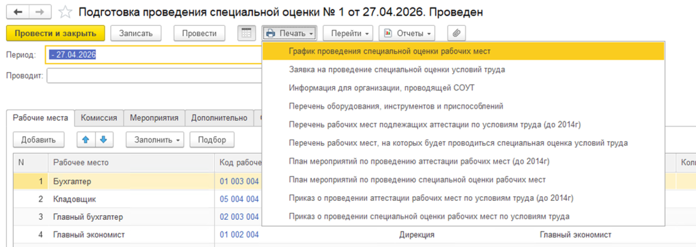Screen dimensions: 696x247
Task: Open code 01 002 004 link
Action: (x=239, y=235)
